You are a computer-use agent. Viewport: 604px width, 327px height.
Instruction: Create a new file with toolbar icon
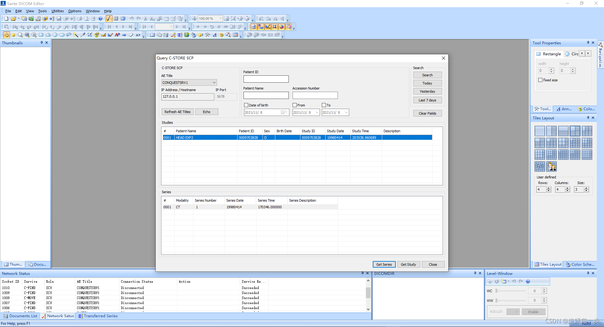point(6,19)
